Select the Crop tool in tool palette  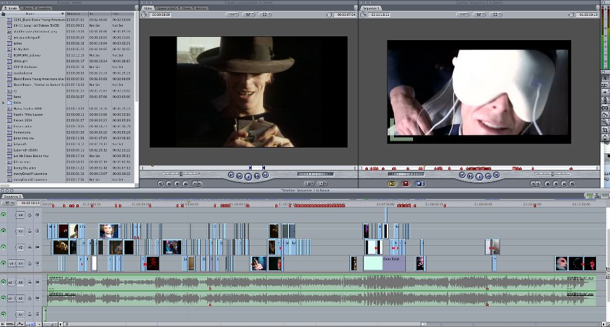[x=606, y=130]
